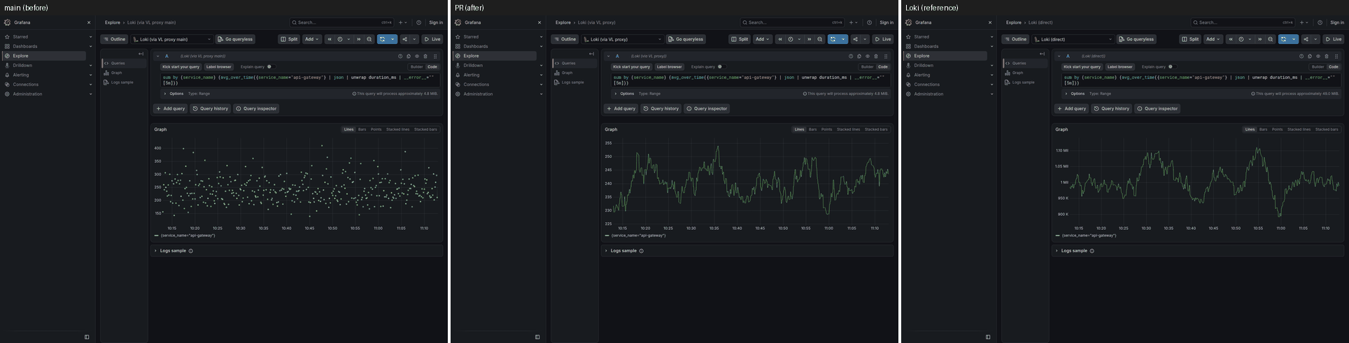Click the Grafana logo in the main (before) panel

pyautogui.click(x=7, y=22)
